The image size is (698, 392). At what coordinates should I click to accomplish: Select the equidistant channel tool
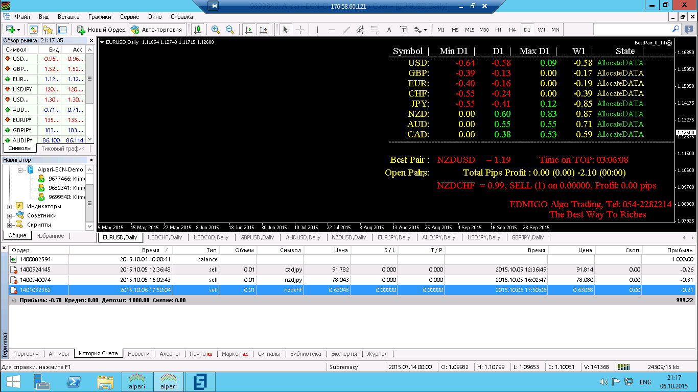coord(360,30)
